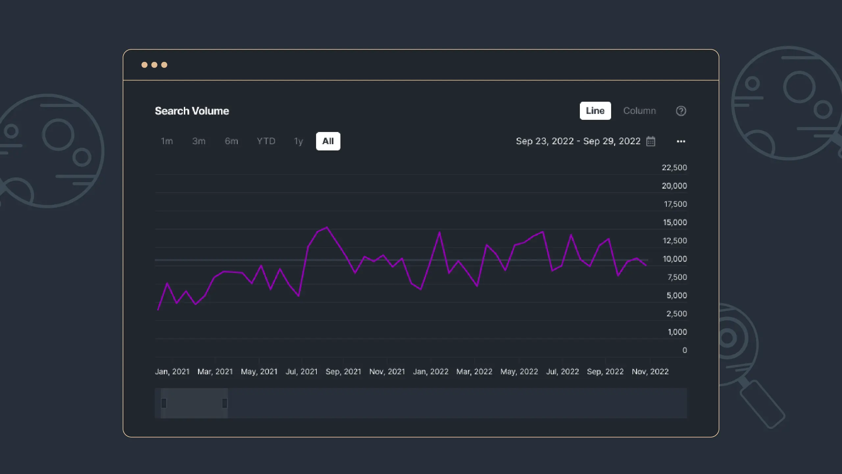This screenshot has height=474, width=842.
Task: Click the chart peak near Sep 2021
Action: click(x=327, y=227)
